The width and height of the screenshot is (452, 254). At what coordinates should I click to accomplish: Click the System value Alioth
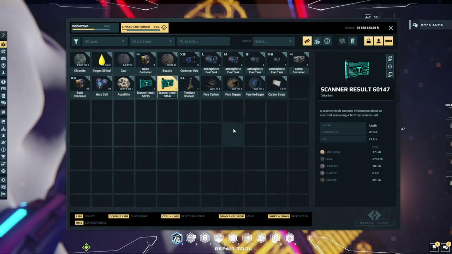[x=373, y=125]
